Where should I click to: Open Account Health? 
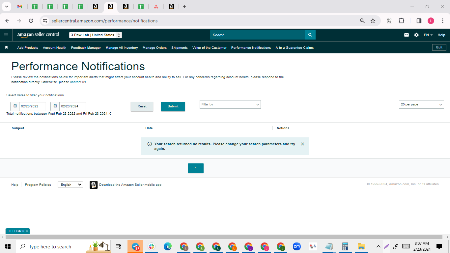tap(55, 47)
